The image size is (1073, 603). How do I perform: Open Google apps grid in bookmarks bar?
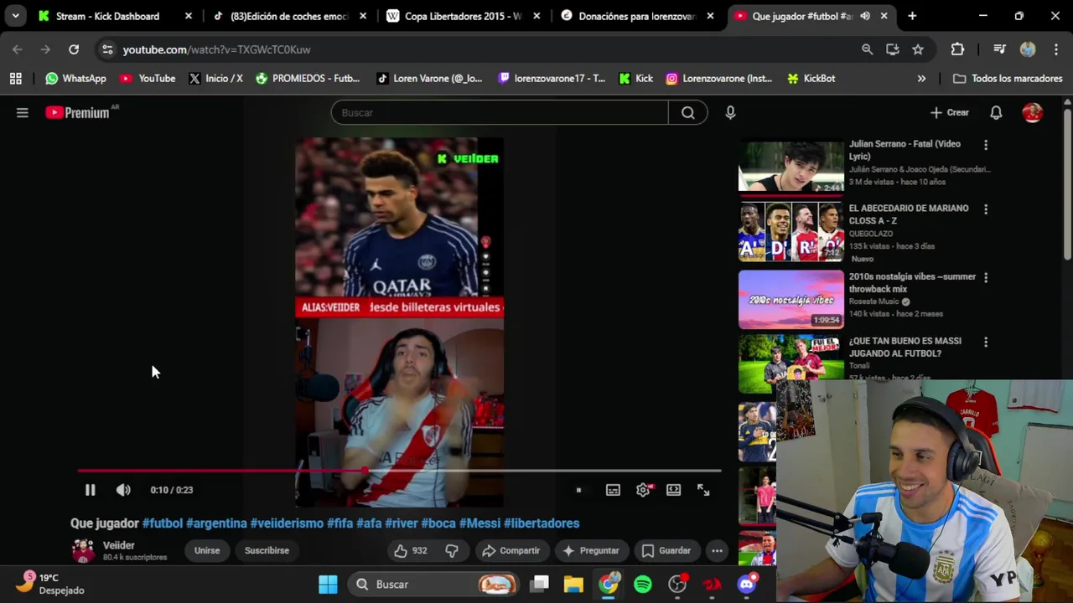15,79
